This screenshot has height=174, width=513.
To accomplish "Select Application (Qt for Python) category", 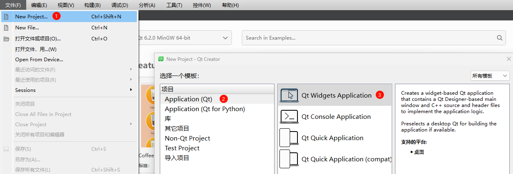I will click(x=217, y=109).
